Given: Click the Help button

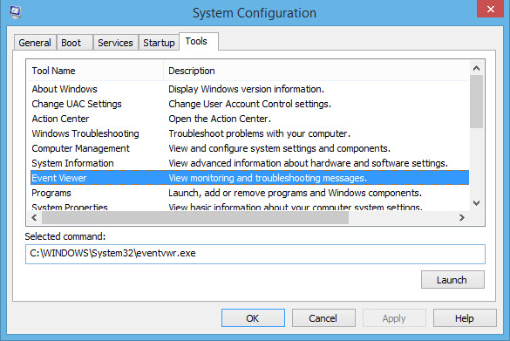Looking at the screenshot, I should click(x=465, y=318).
